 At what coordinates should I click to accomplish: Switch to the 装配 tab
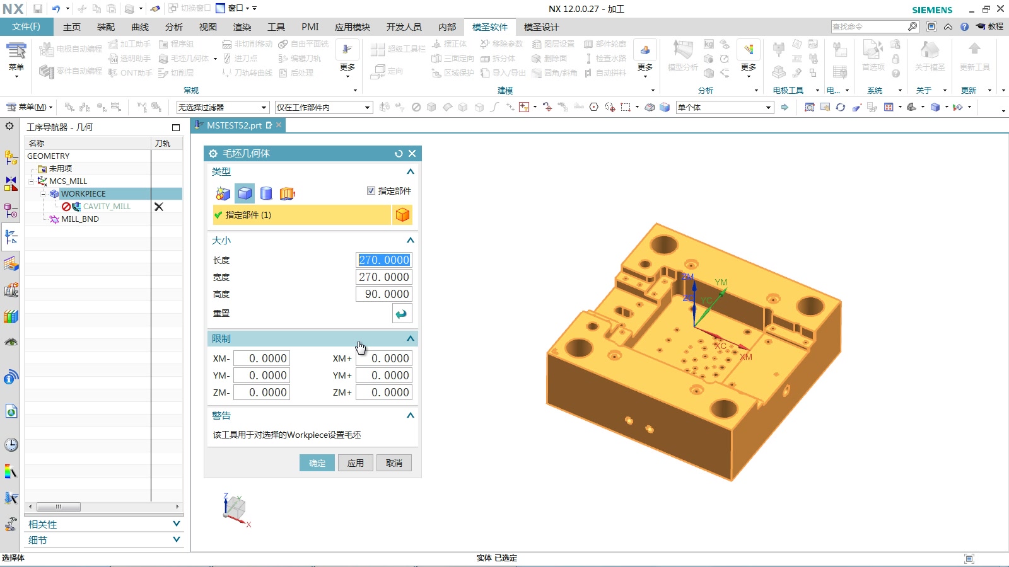(x=106, y=27)
